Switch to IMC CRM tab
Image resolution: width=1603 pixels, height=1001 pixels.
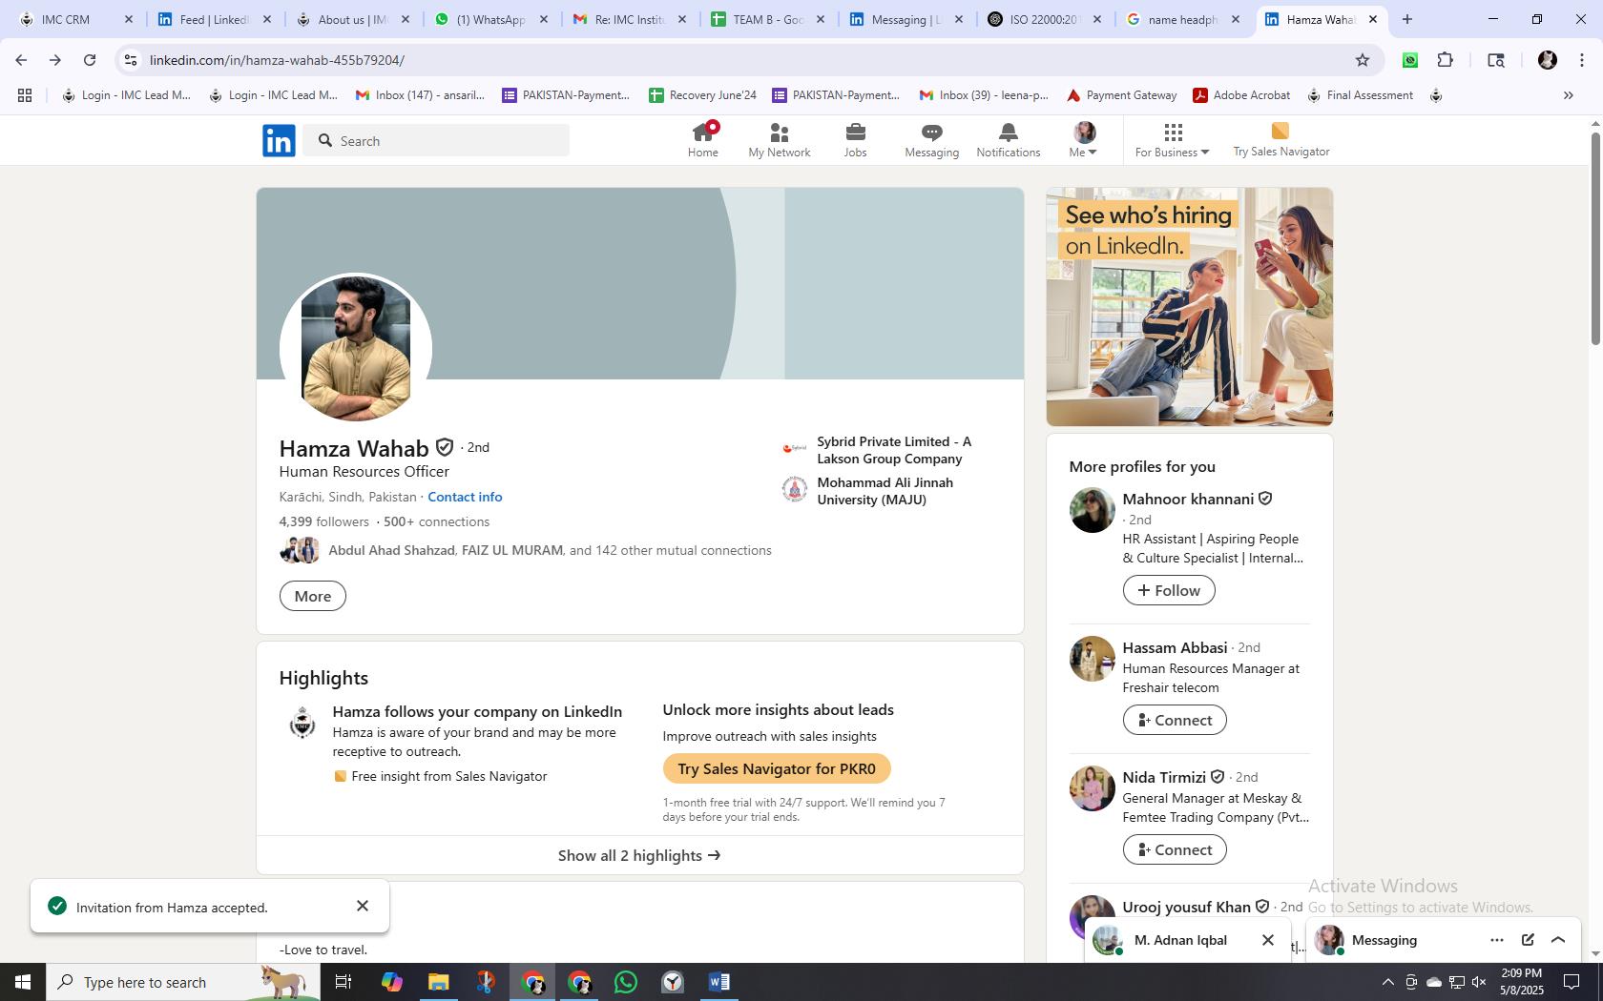coord(76,19)
